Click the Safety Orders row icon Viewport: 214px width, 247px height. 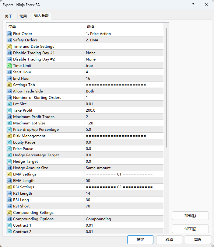(9, 40)
